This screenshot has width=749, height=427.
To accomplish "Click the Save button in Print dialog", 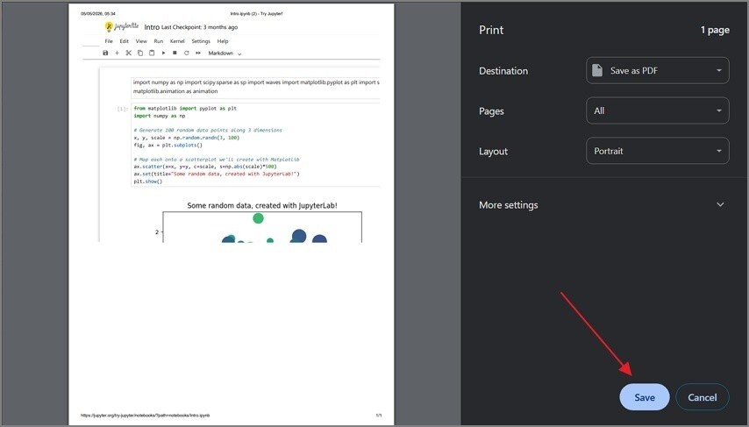I will 645,397.
